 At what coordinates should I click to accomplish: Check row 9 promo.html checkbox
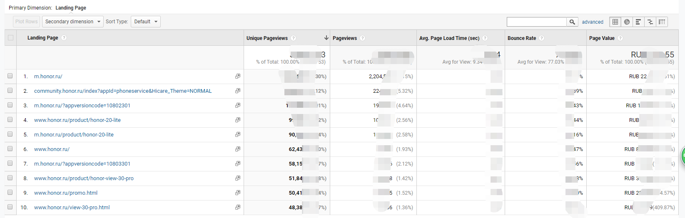(x=10, y=193)
